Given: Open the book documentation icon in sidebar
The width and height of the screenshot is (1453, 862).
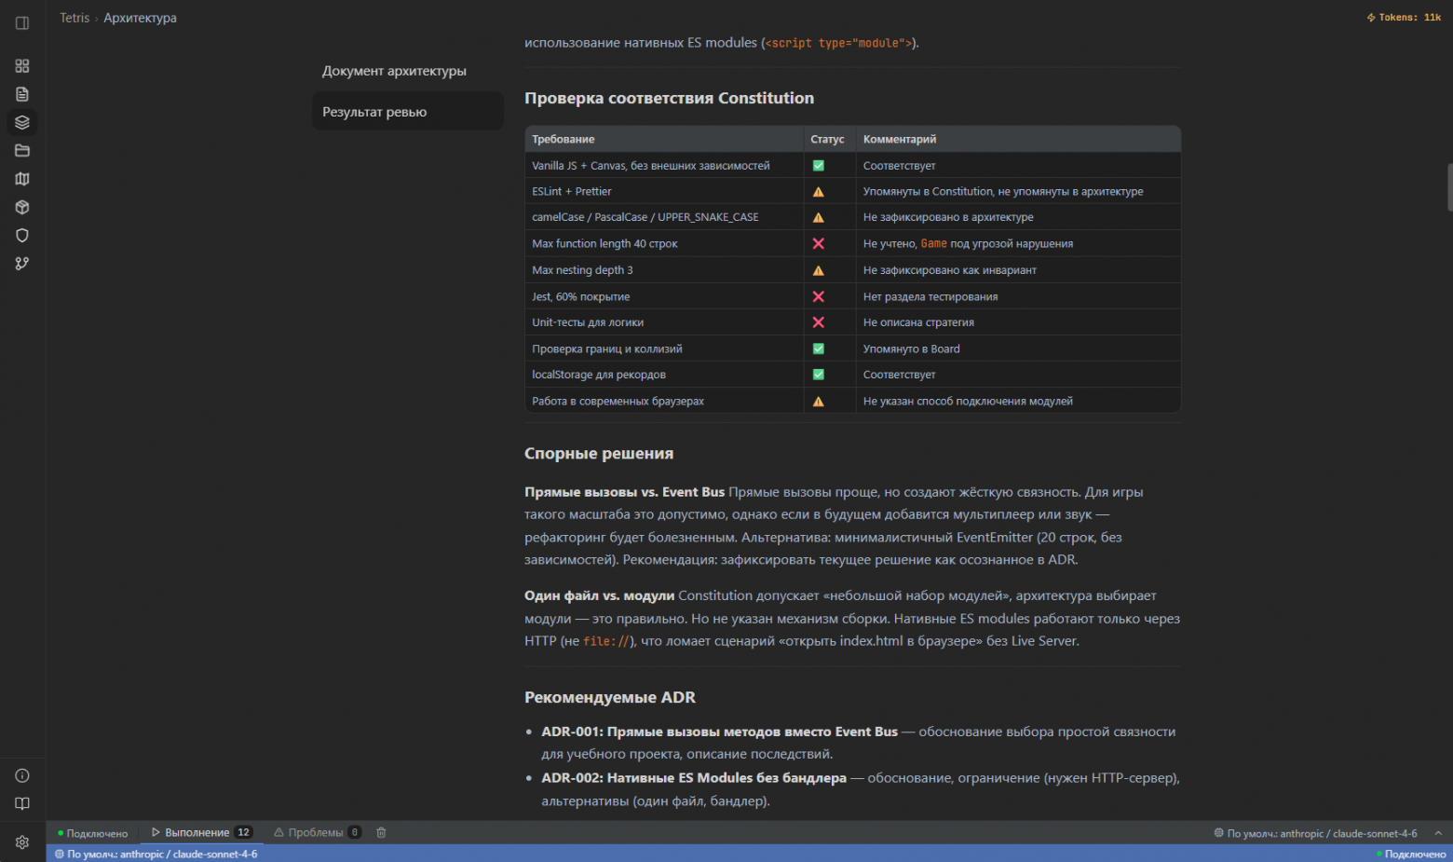Looking at the screenshot, I should click(22, 804).
